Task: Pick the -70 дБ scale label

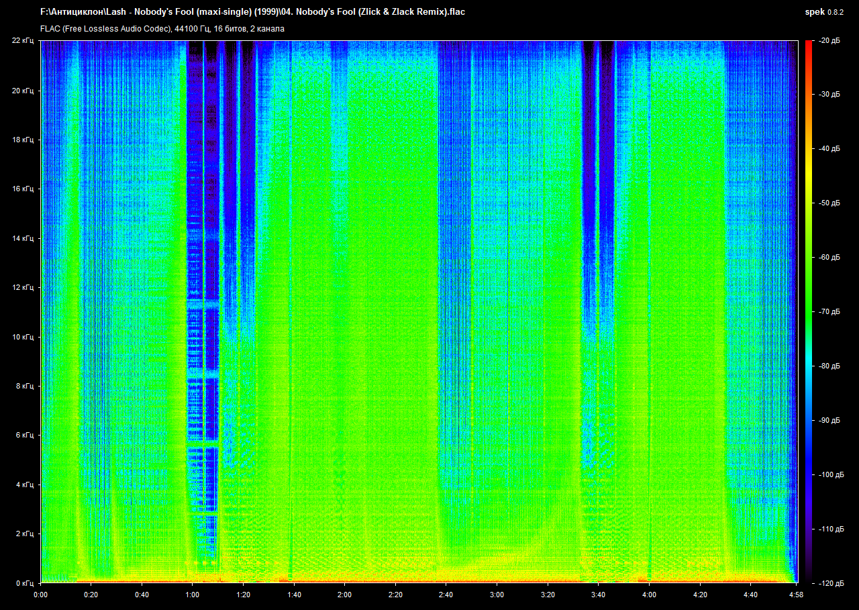Action: click(x=829, y=312)
